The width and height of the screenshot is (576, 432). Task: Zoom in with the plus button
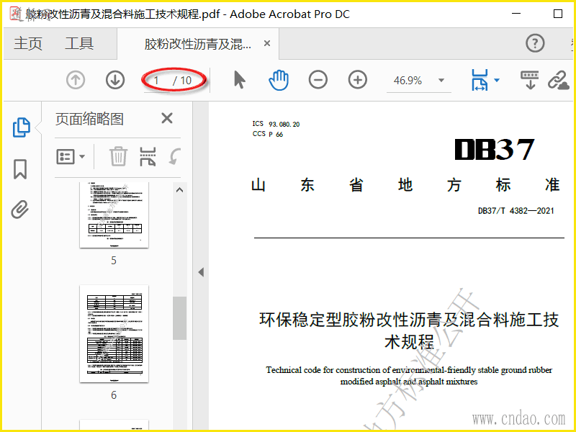[x=358, y=80]
